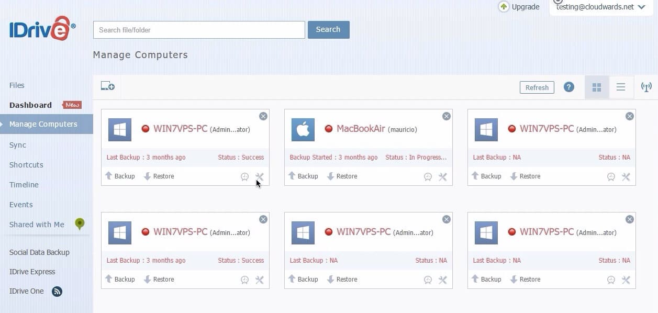Viewport: 658px width, 313px height.
Task: Click the IDrive logo
Action: click(x=42, y=28)
